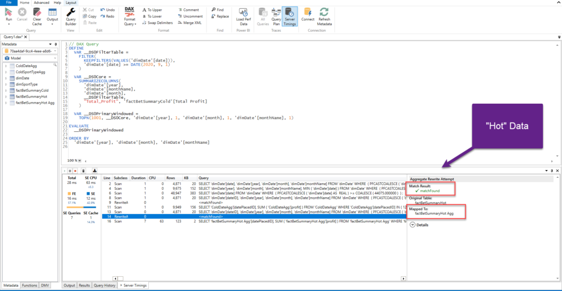Expand the dimSportType table node
Image resolution: width=562 pixels, height=291 pixels.
click(x=5, y=84)
